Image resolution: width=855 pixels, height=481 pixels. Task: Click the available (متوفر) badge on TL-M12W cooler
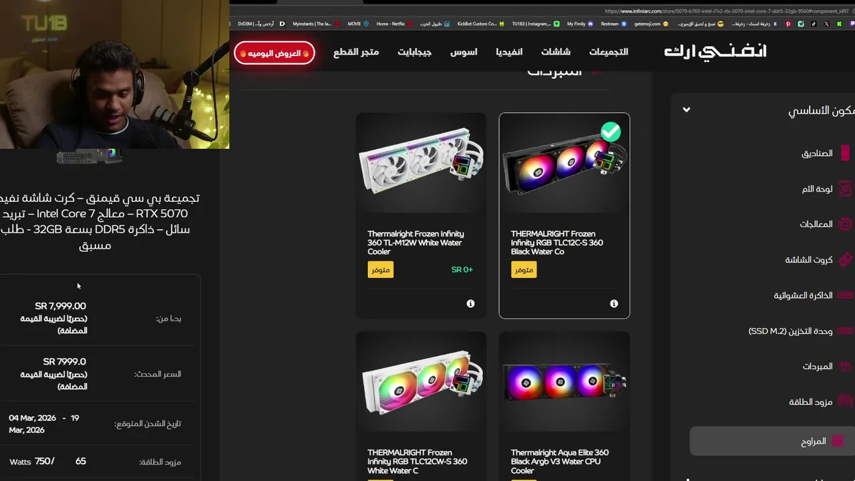coord(380,269)
